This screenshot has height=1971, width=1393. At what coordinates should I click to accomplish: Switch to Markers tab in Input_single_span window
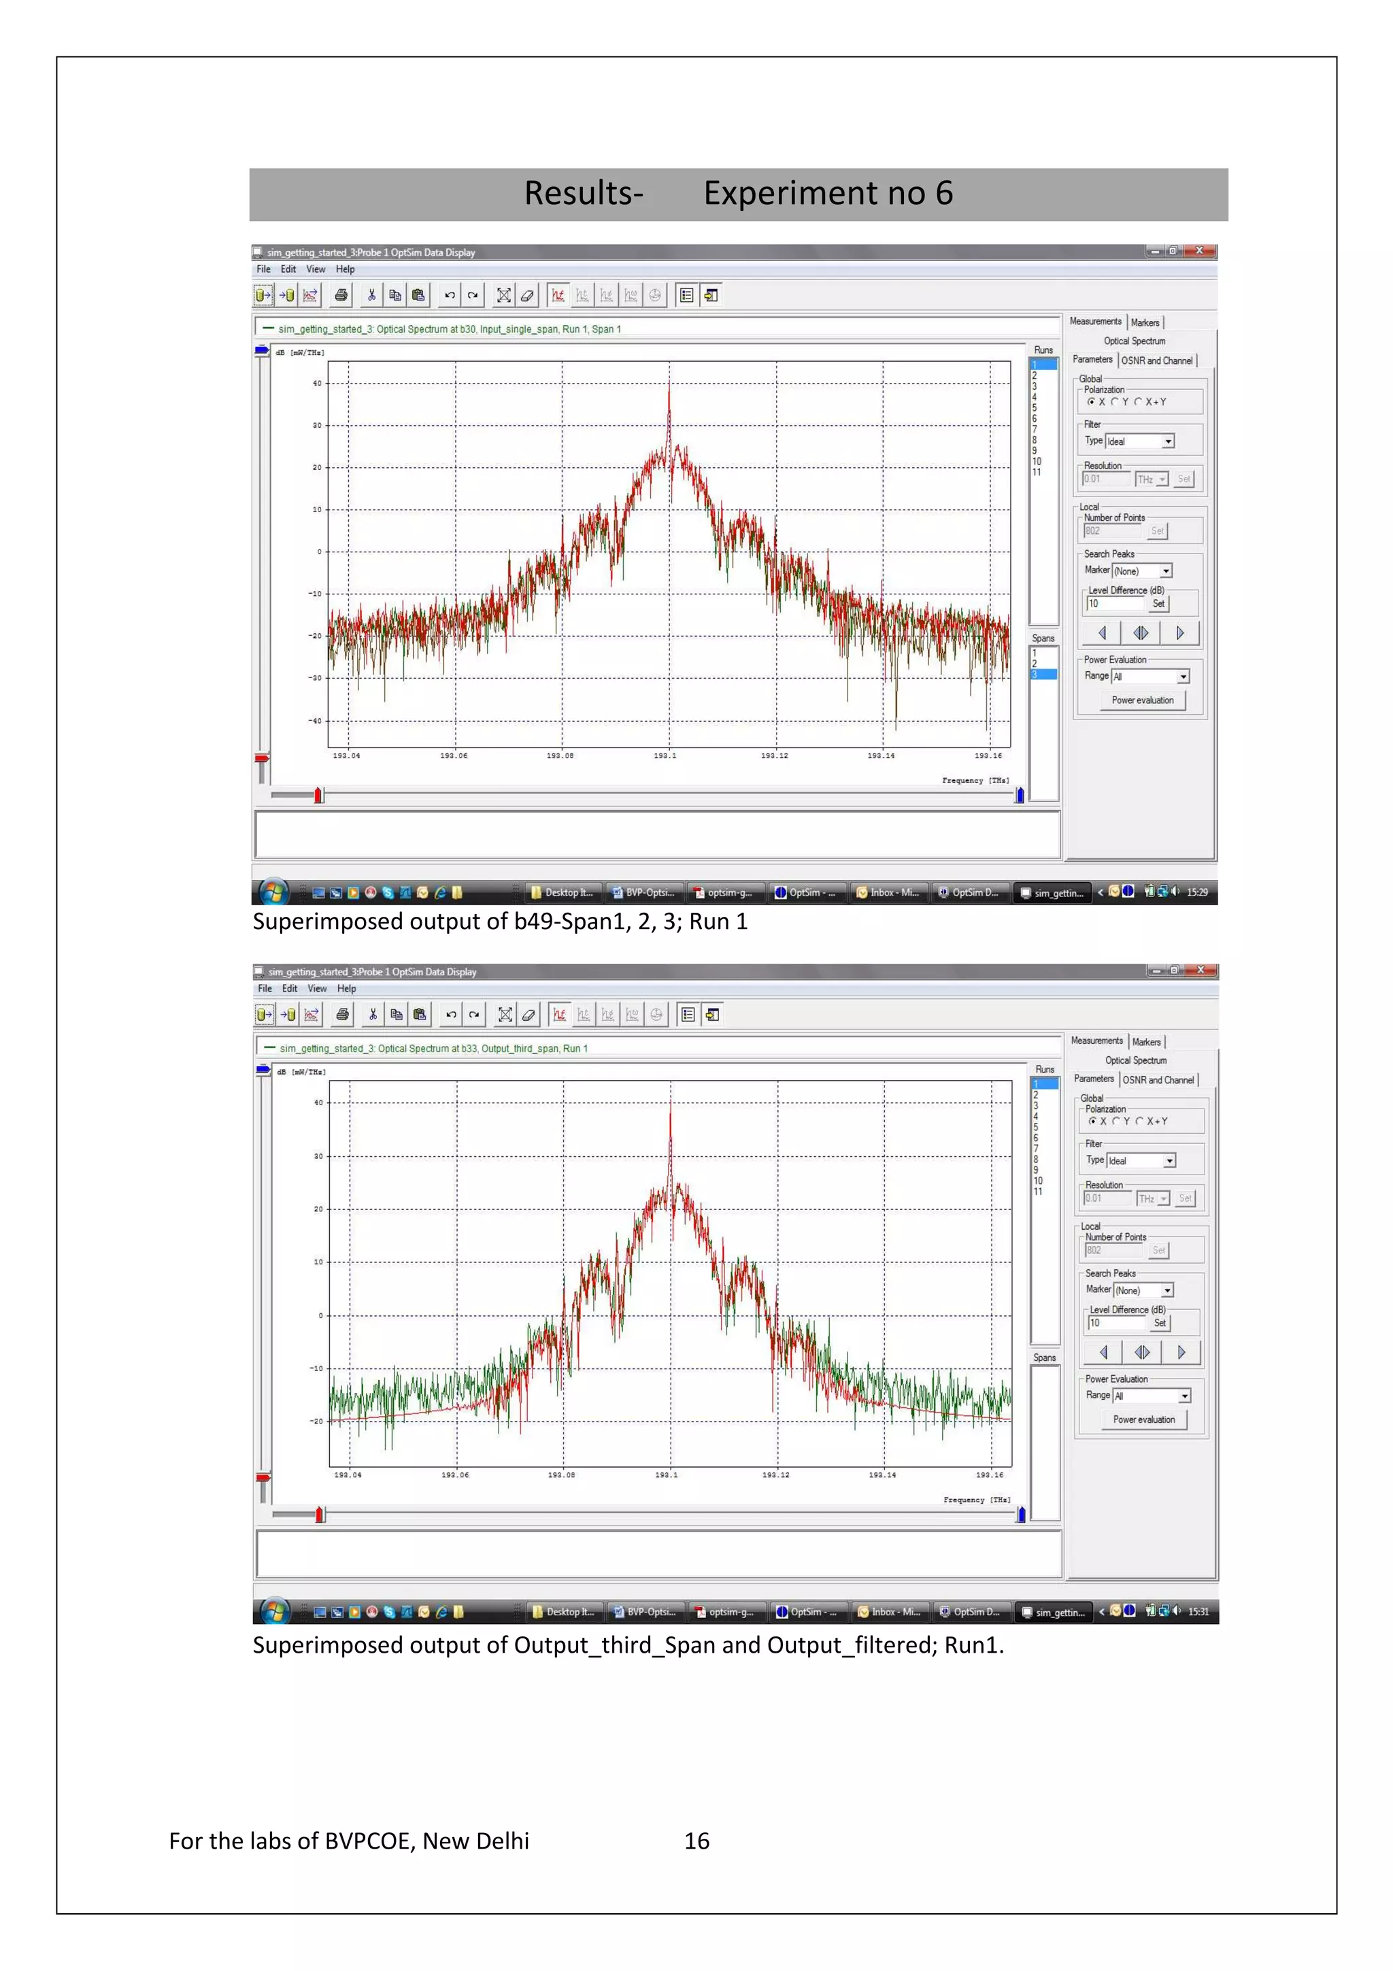[x=1145, y=323]
